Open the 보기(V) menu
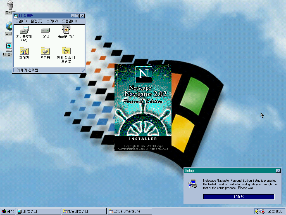 tap(52, 21)
